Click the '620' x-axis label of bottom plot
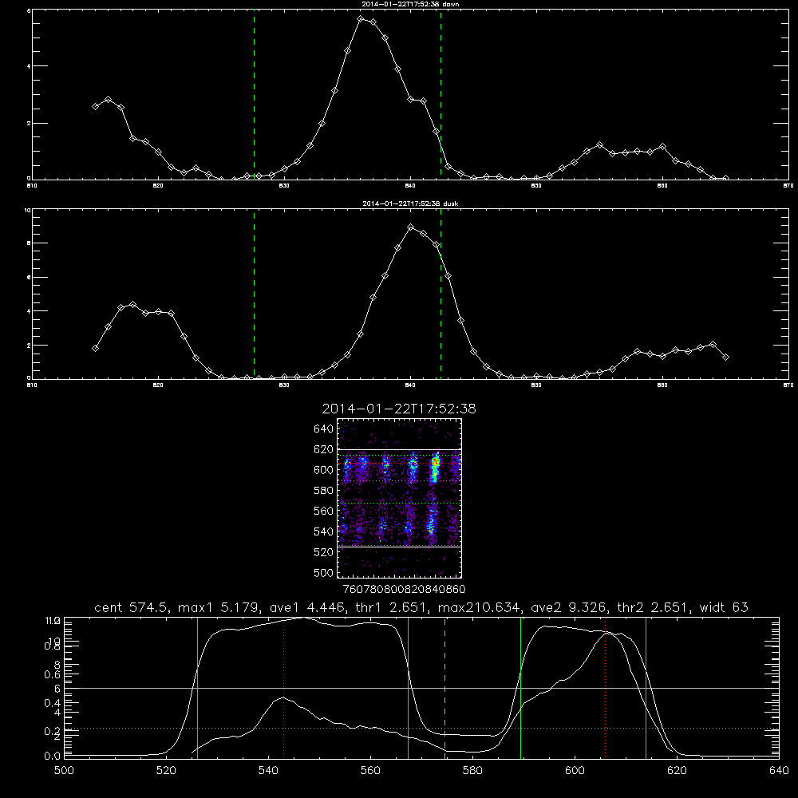 677,771
